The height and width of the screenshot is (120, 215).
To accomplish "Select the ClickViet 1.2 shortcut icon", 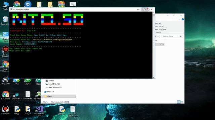I will click(17, 95).
